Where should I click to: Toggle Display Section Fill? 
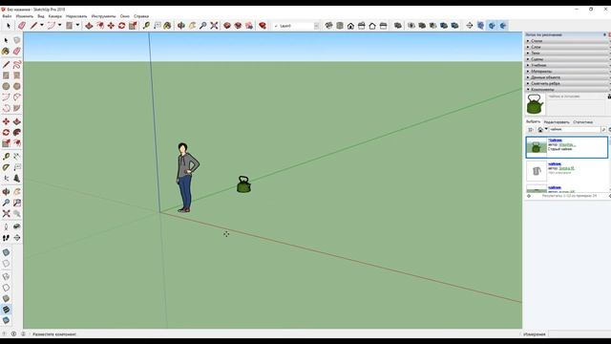503,26
